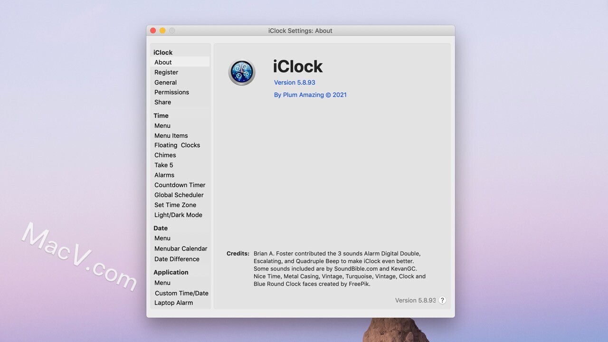
Task: Click the By Plum Amazing © 2021 link
Action: pyautogui.click(x=310, y=95)
